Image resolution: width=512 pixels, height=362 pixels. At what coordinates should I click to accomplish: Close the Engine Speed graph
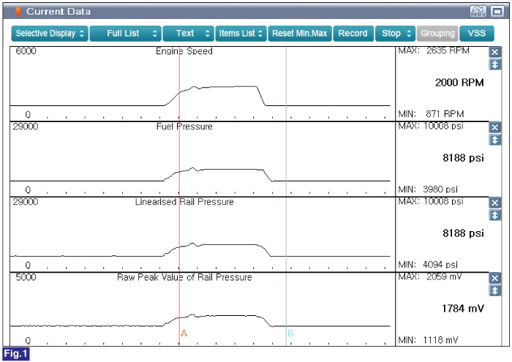(x=494, y=52)
